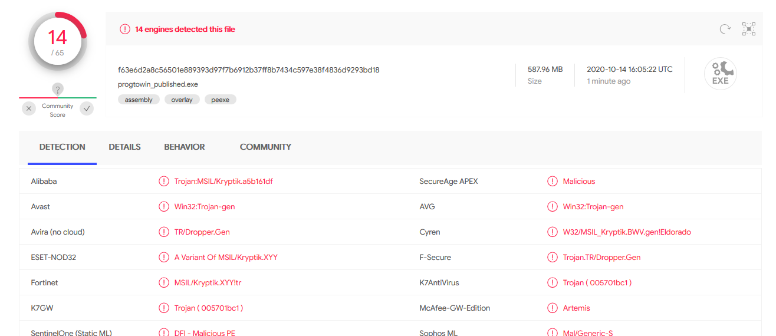Click the warning icon for Avira detection

point(164,232)
